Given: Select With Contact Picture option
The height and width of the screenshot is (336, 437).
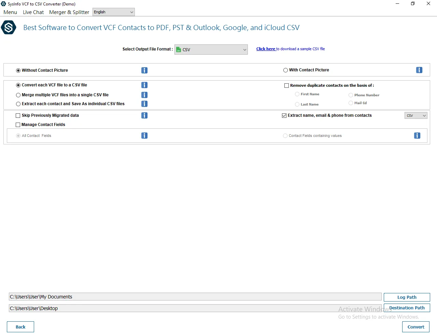Looking at the screenshot, I should point(286,70).
